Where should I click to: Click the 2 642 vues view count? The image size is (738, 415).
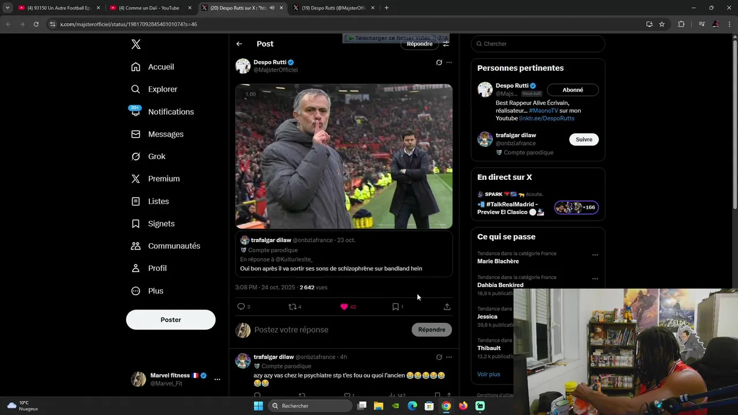pos(313,287)
